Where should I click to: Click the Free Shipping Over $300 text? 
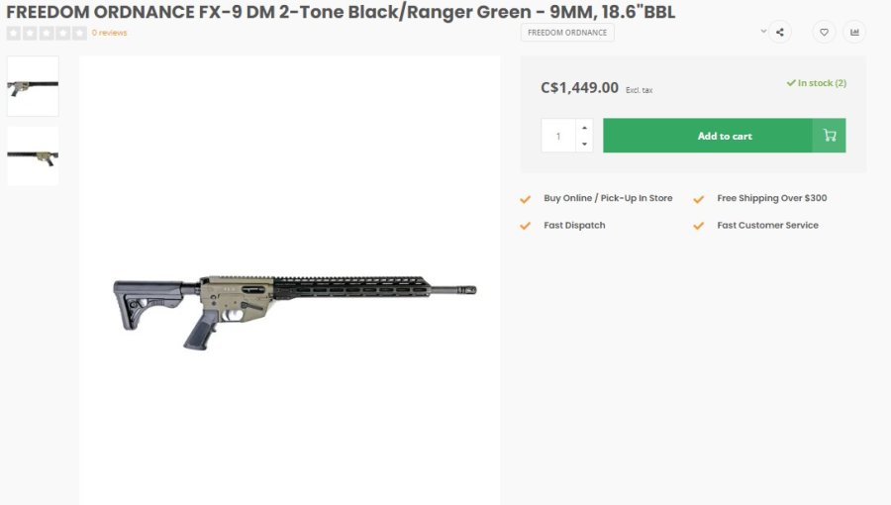771,198
